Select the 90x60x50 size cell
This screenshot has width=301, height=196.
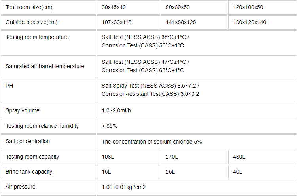coord(194,7)
